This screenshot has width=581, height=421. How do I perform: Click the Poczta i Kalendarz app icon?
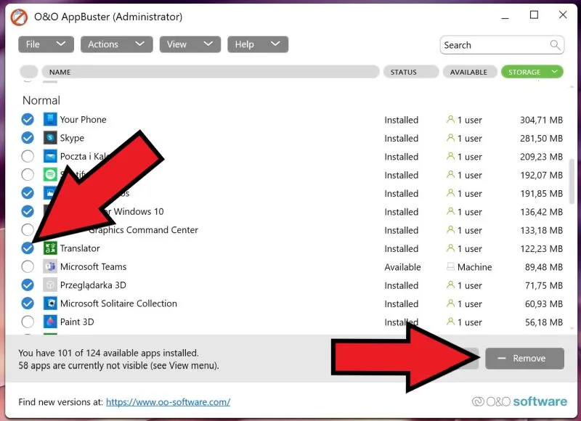pyautogui.click(x=49, y=156)
